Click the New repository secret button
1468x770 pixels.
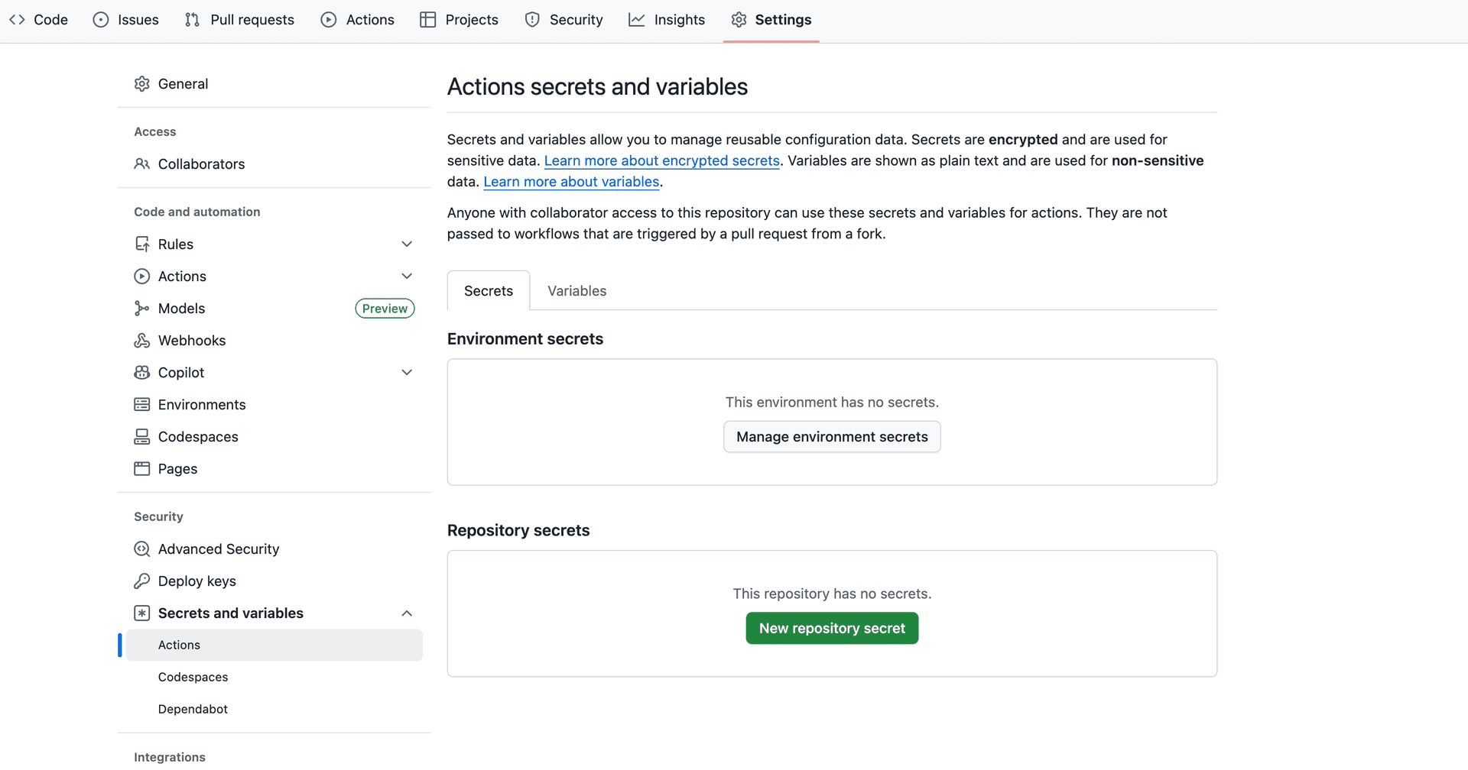831,628
